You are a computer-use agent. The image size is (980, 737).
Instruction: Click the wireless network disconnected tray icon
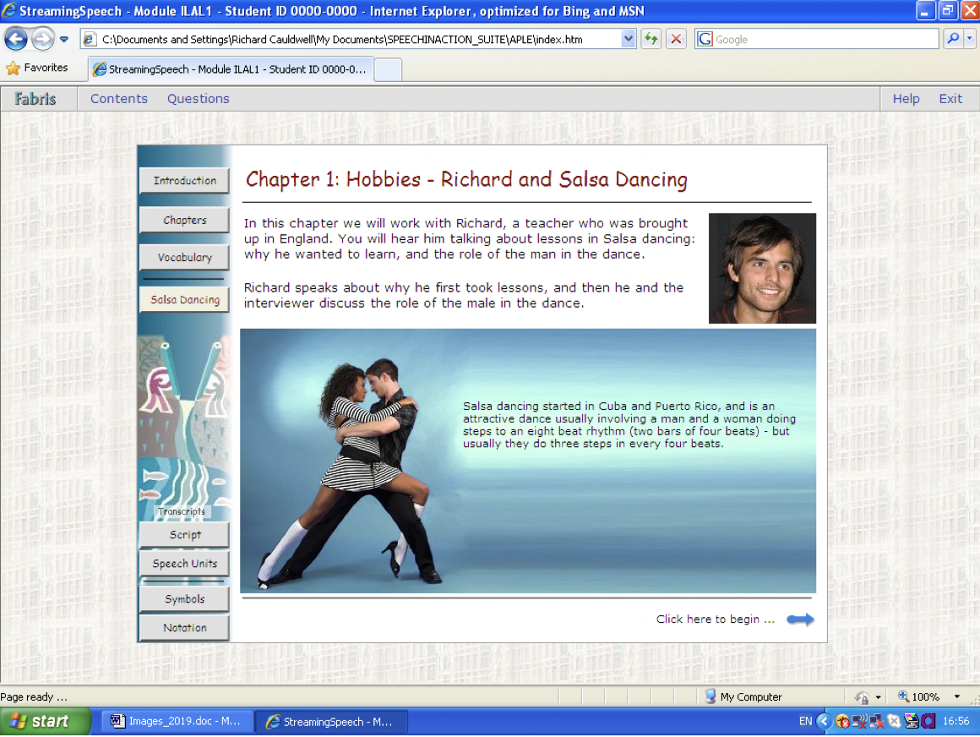coord(859,722)
